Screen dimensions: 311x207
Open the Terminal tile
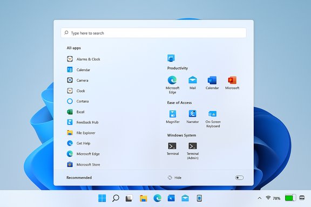click(173, 149)
